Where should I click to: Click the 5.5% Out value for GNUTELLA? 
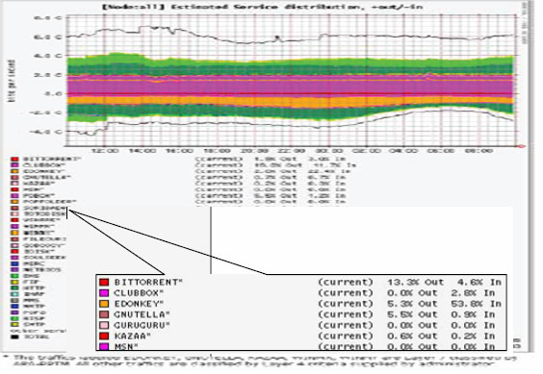click(x=412, y=314)
